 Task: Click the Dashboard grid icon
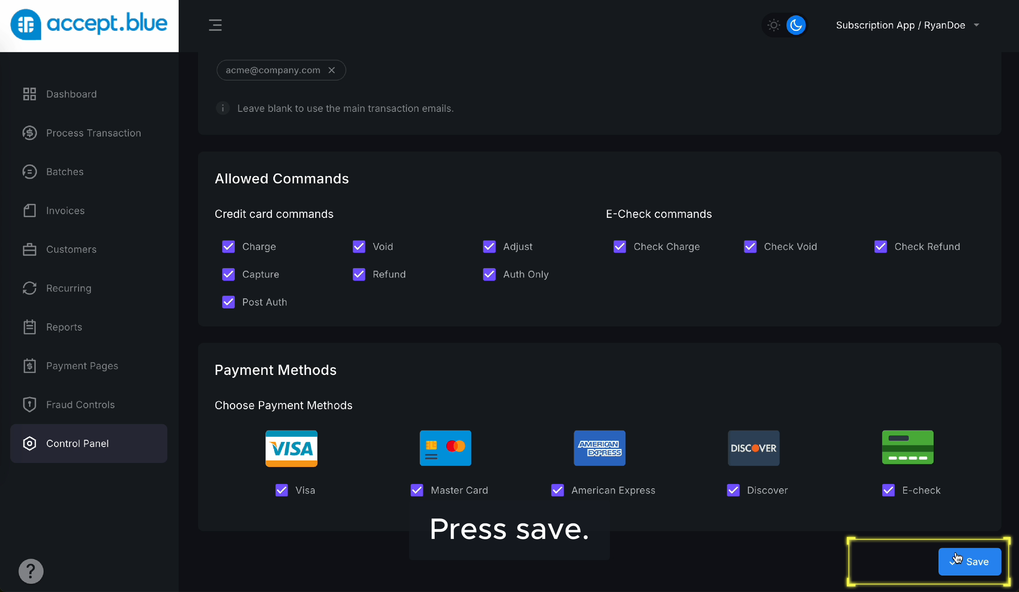coord(29,94)
